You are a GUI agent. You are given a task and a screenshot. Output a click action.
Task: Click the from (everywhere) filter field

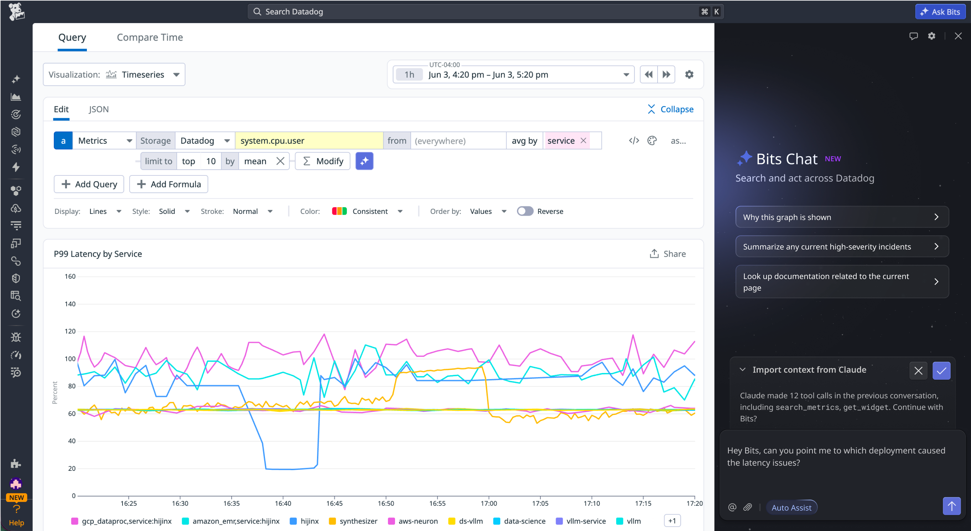pos(458,141)
